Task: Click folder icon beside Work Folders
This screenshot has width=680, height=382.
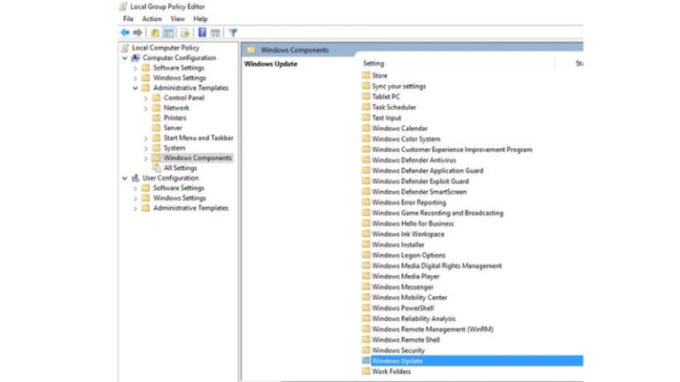Action: point(366,371)
